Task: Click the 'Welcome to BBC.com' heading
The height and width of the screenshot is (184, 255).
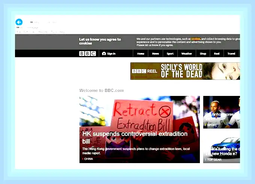Action: click(x=102, y=90)
